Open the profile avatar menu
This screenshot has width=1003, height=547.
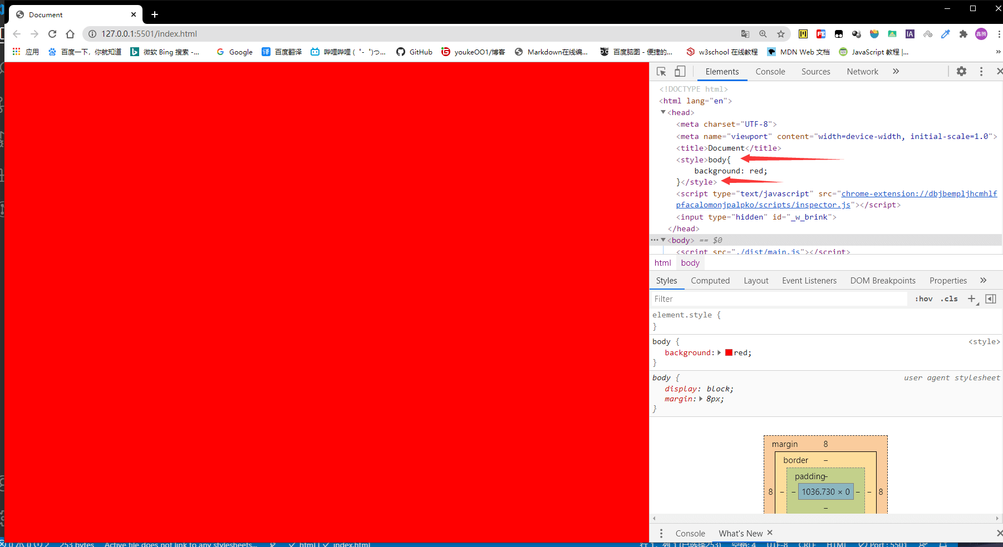click(981, 34)
